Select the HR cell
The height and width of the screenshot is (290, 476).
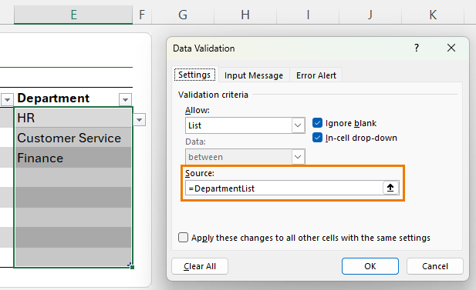point(73,118)
